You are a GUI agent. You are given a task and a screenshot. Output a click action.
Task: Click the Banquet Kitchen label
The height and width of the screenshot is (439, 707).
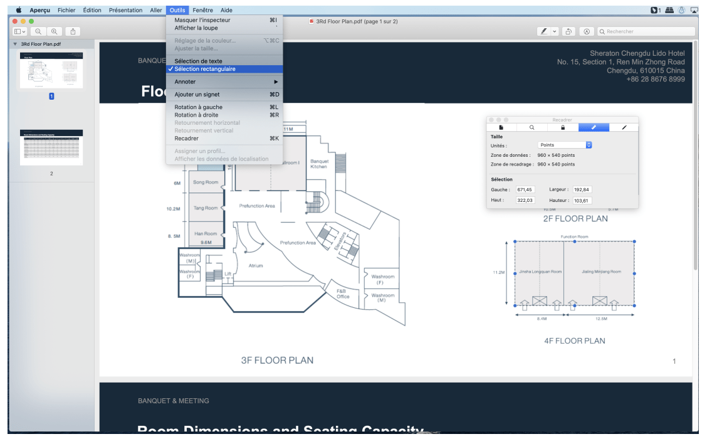319,164
